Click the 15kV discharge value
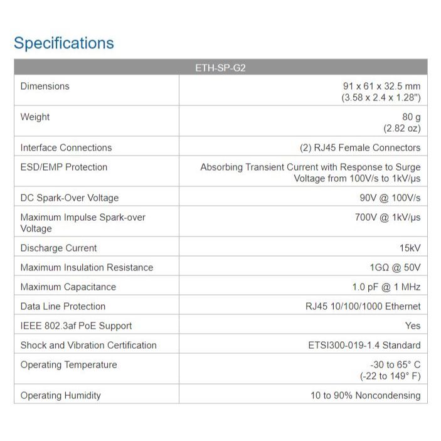This screenshot has height=441, width=441. click(410, 248)
